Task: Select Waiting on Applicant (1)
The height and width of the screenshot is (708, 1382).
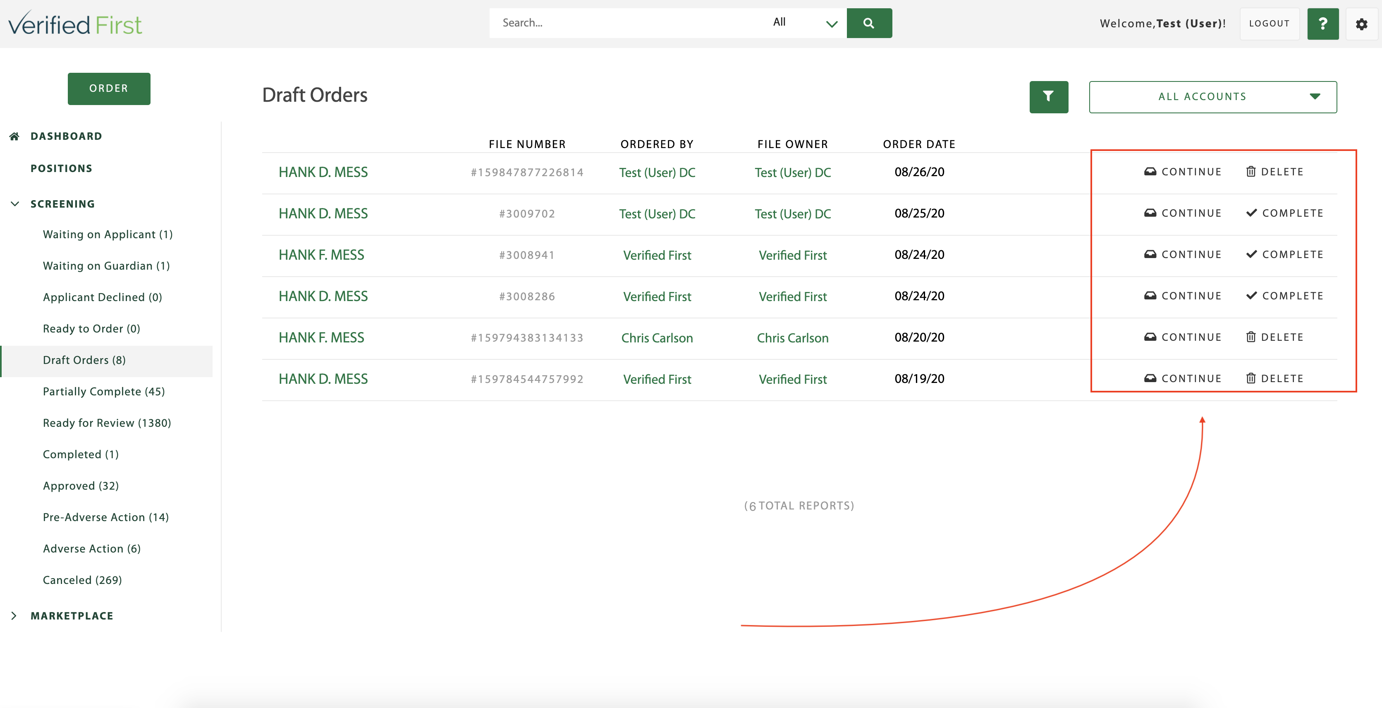Action: 108,234
